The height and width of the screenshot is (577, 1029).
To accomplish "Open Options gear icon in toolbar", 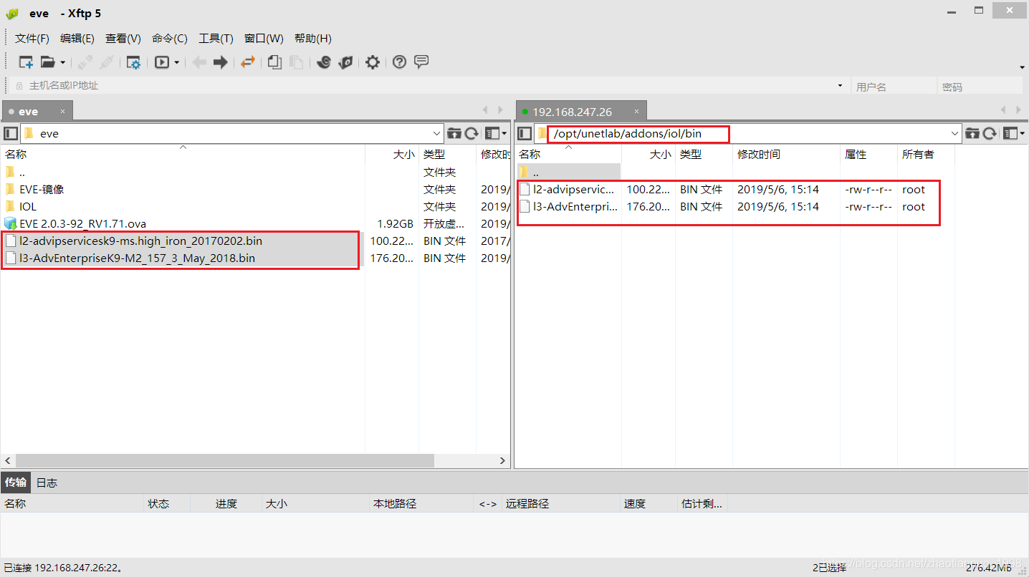I will tap(373, 62).
